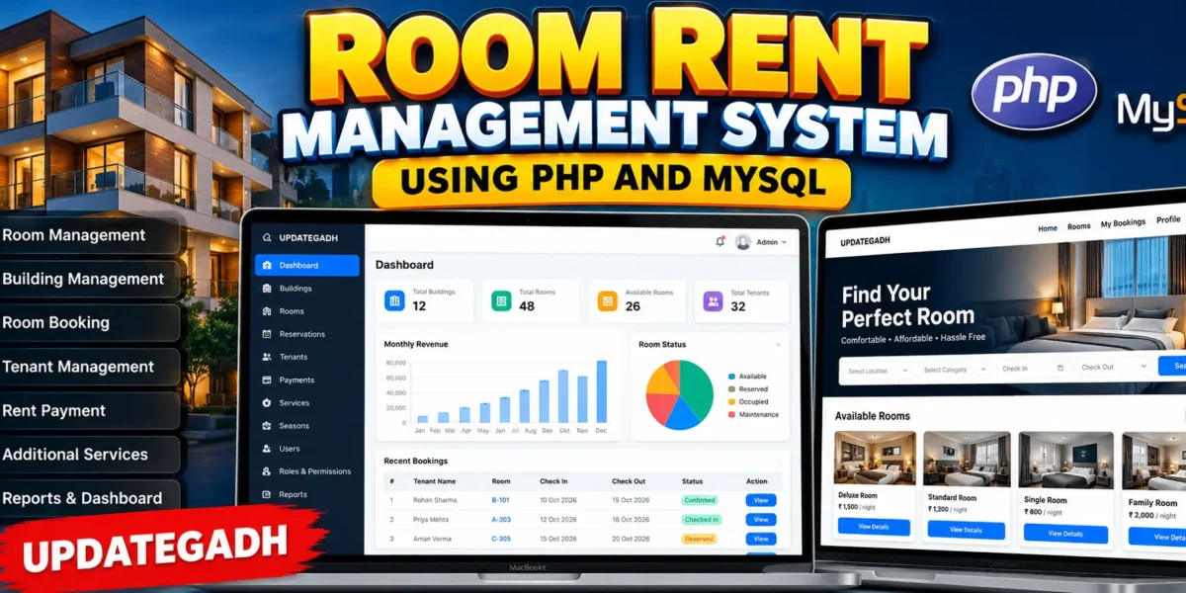Open the Check Out dropdown
1186x593 pixels.
[1113, 367]
